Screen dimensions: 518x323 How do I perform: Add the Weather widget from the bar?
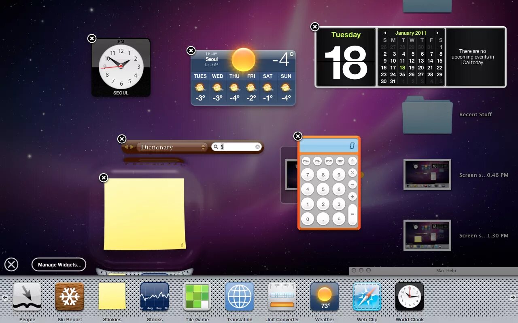tap(325, 297)
